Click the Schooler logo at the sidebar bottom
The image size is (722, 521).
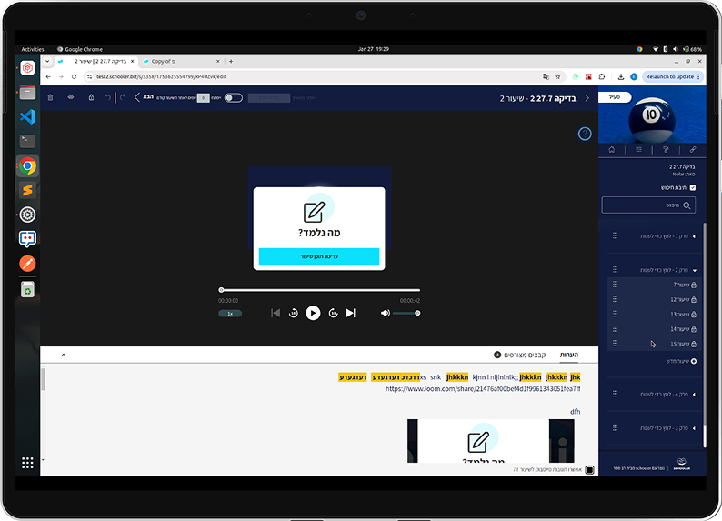pyautogui.click(x=681, y=464)
